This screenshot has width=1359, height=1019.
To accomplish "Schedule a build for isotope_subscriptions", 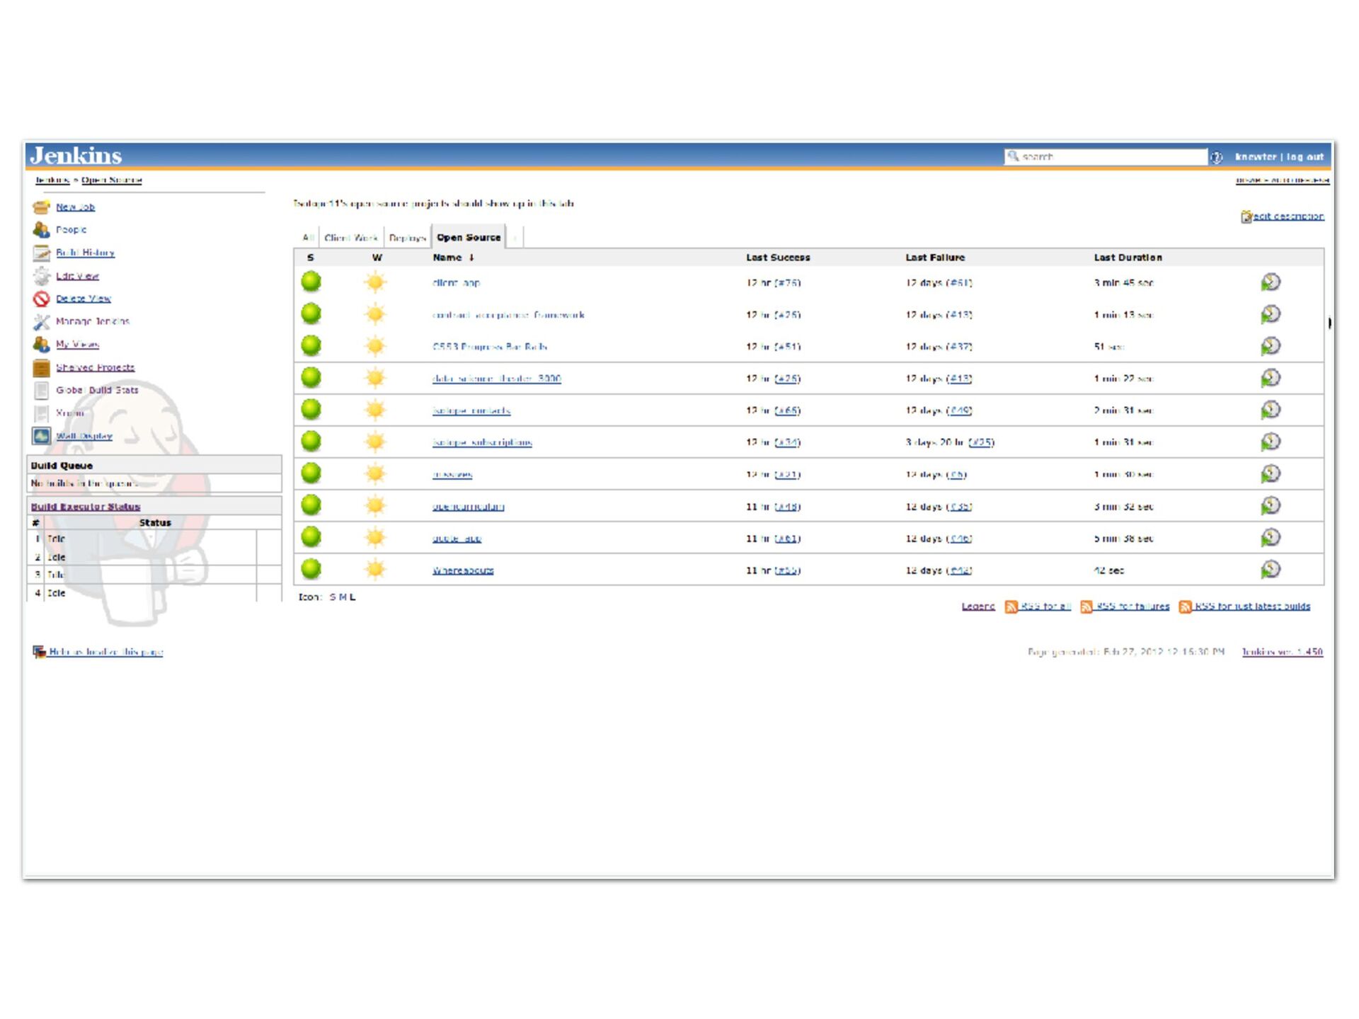I will 1271,442.
